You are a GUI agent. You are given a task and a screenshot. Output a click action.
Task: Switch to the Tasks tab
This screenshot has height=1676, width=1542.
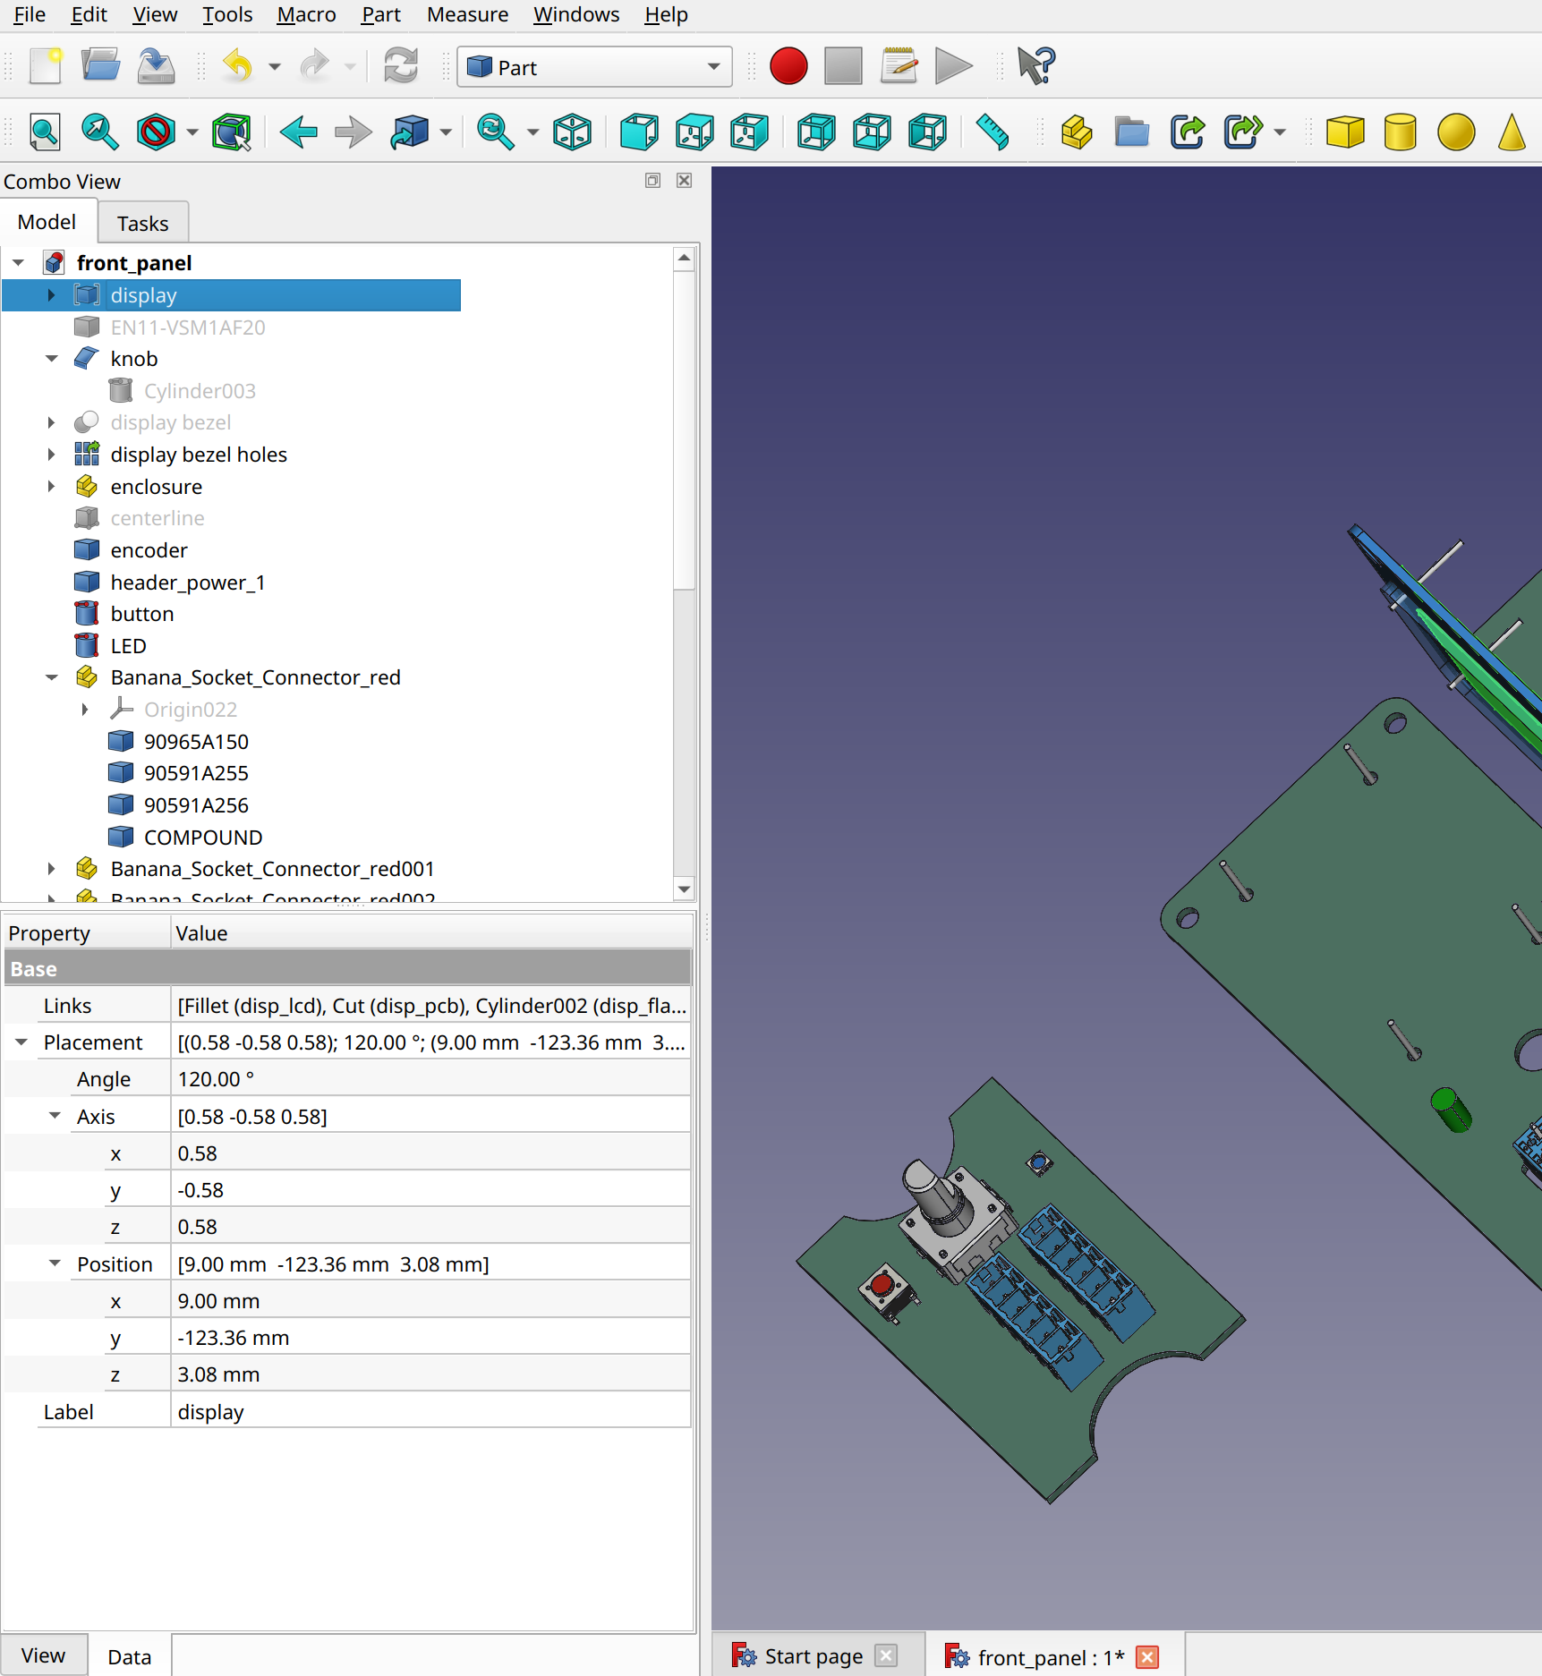[x=142, y=223]
